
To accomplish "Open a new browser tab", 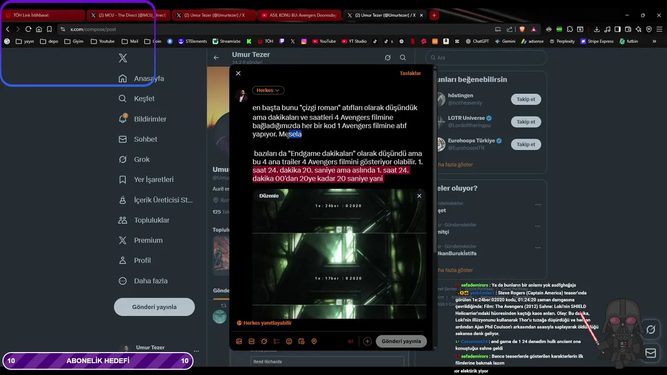I will 434,15.
